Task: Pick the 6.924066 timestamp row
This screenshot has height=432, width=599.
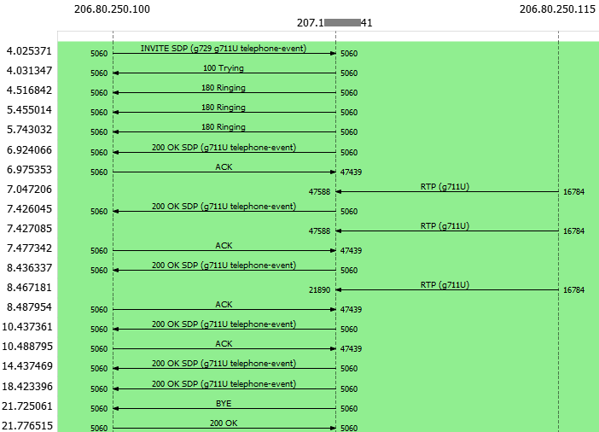Action: [x=29, y=150]
